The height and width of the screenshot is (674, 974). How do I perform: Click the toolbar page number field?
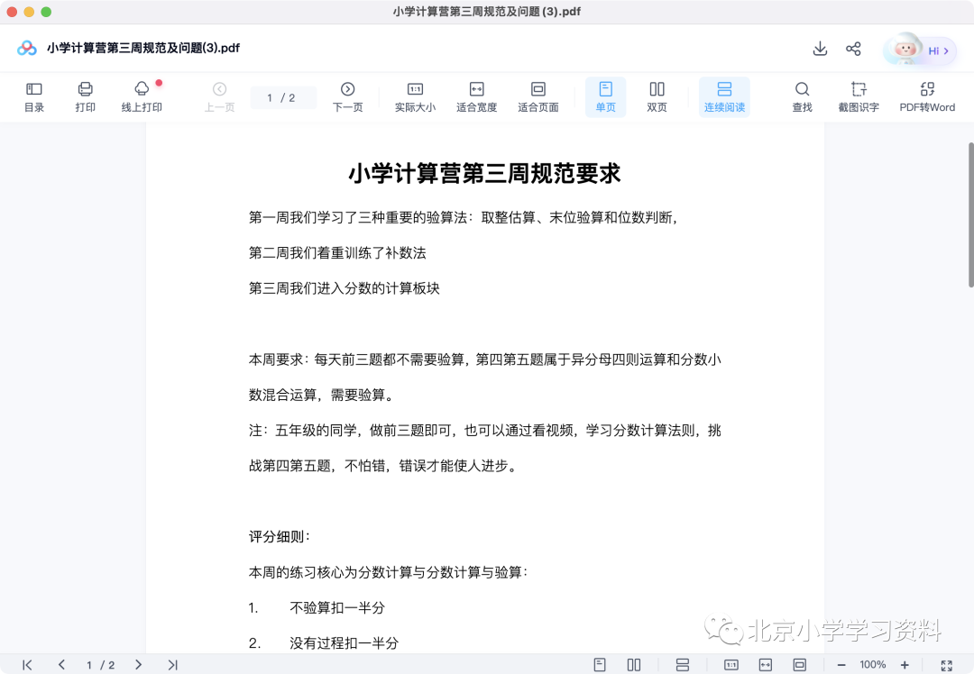point(283,97)
